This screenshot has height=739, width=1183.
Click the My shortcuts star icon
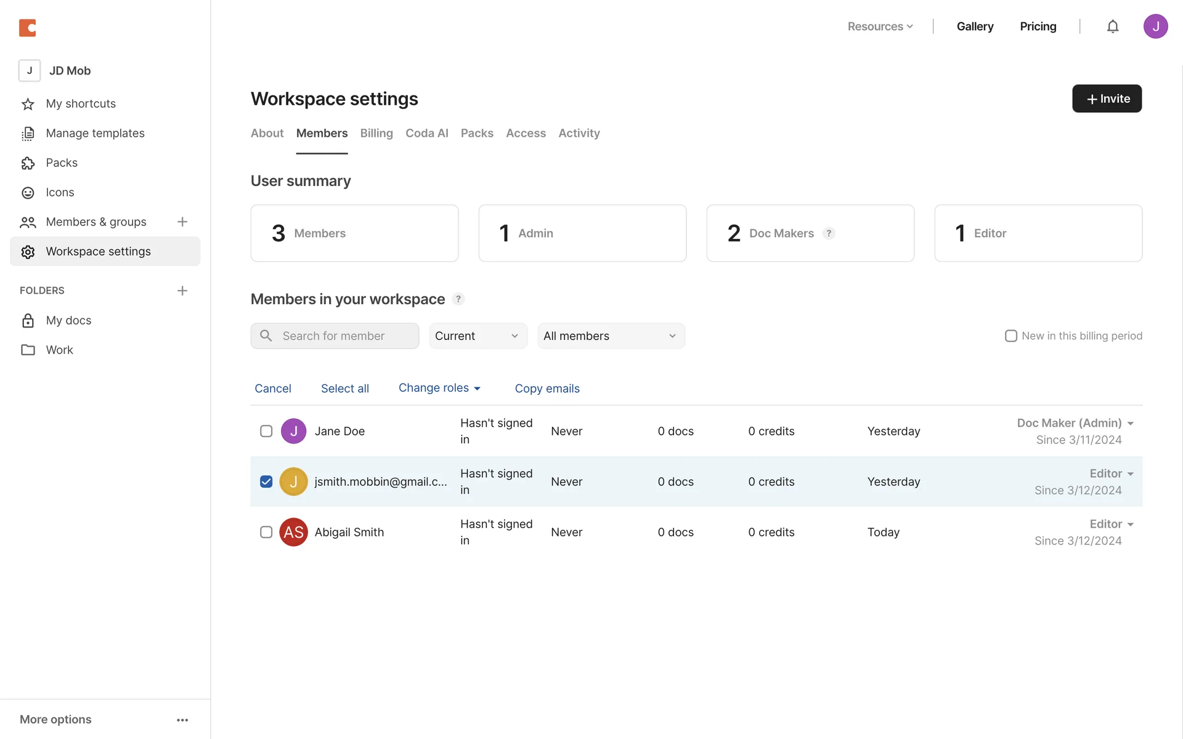(x=28, y=104)
